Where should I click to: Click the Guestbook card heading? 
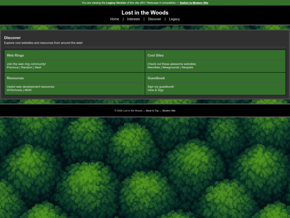[156, 78]
